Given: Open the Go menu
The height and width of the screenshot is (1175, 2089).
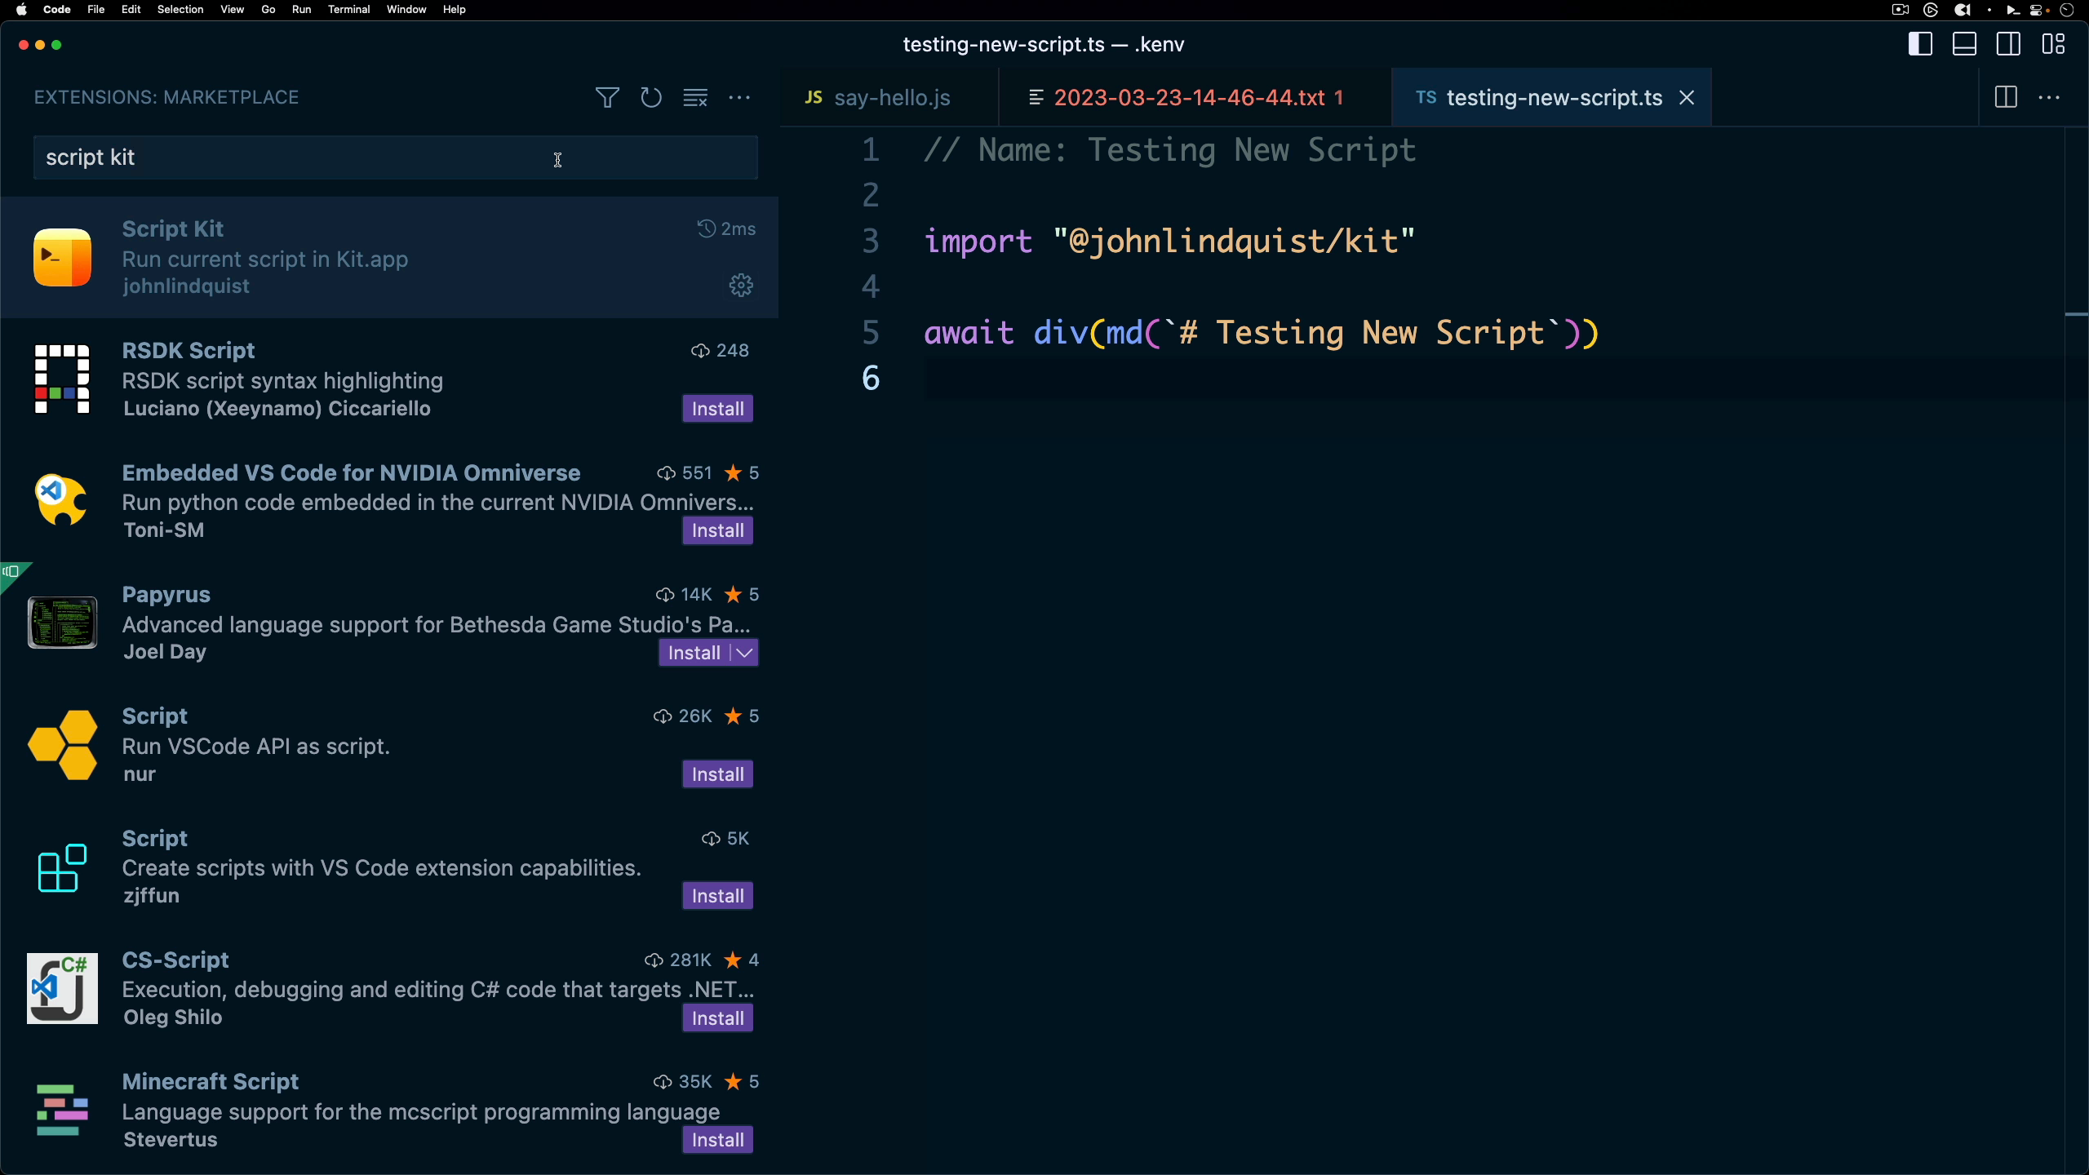Looking at the screenshot, I should [x=268, y=10].
